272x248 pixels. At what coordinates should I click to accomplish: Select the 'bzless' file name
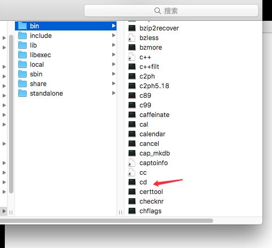tap(149, 38)
